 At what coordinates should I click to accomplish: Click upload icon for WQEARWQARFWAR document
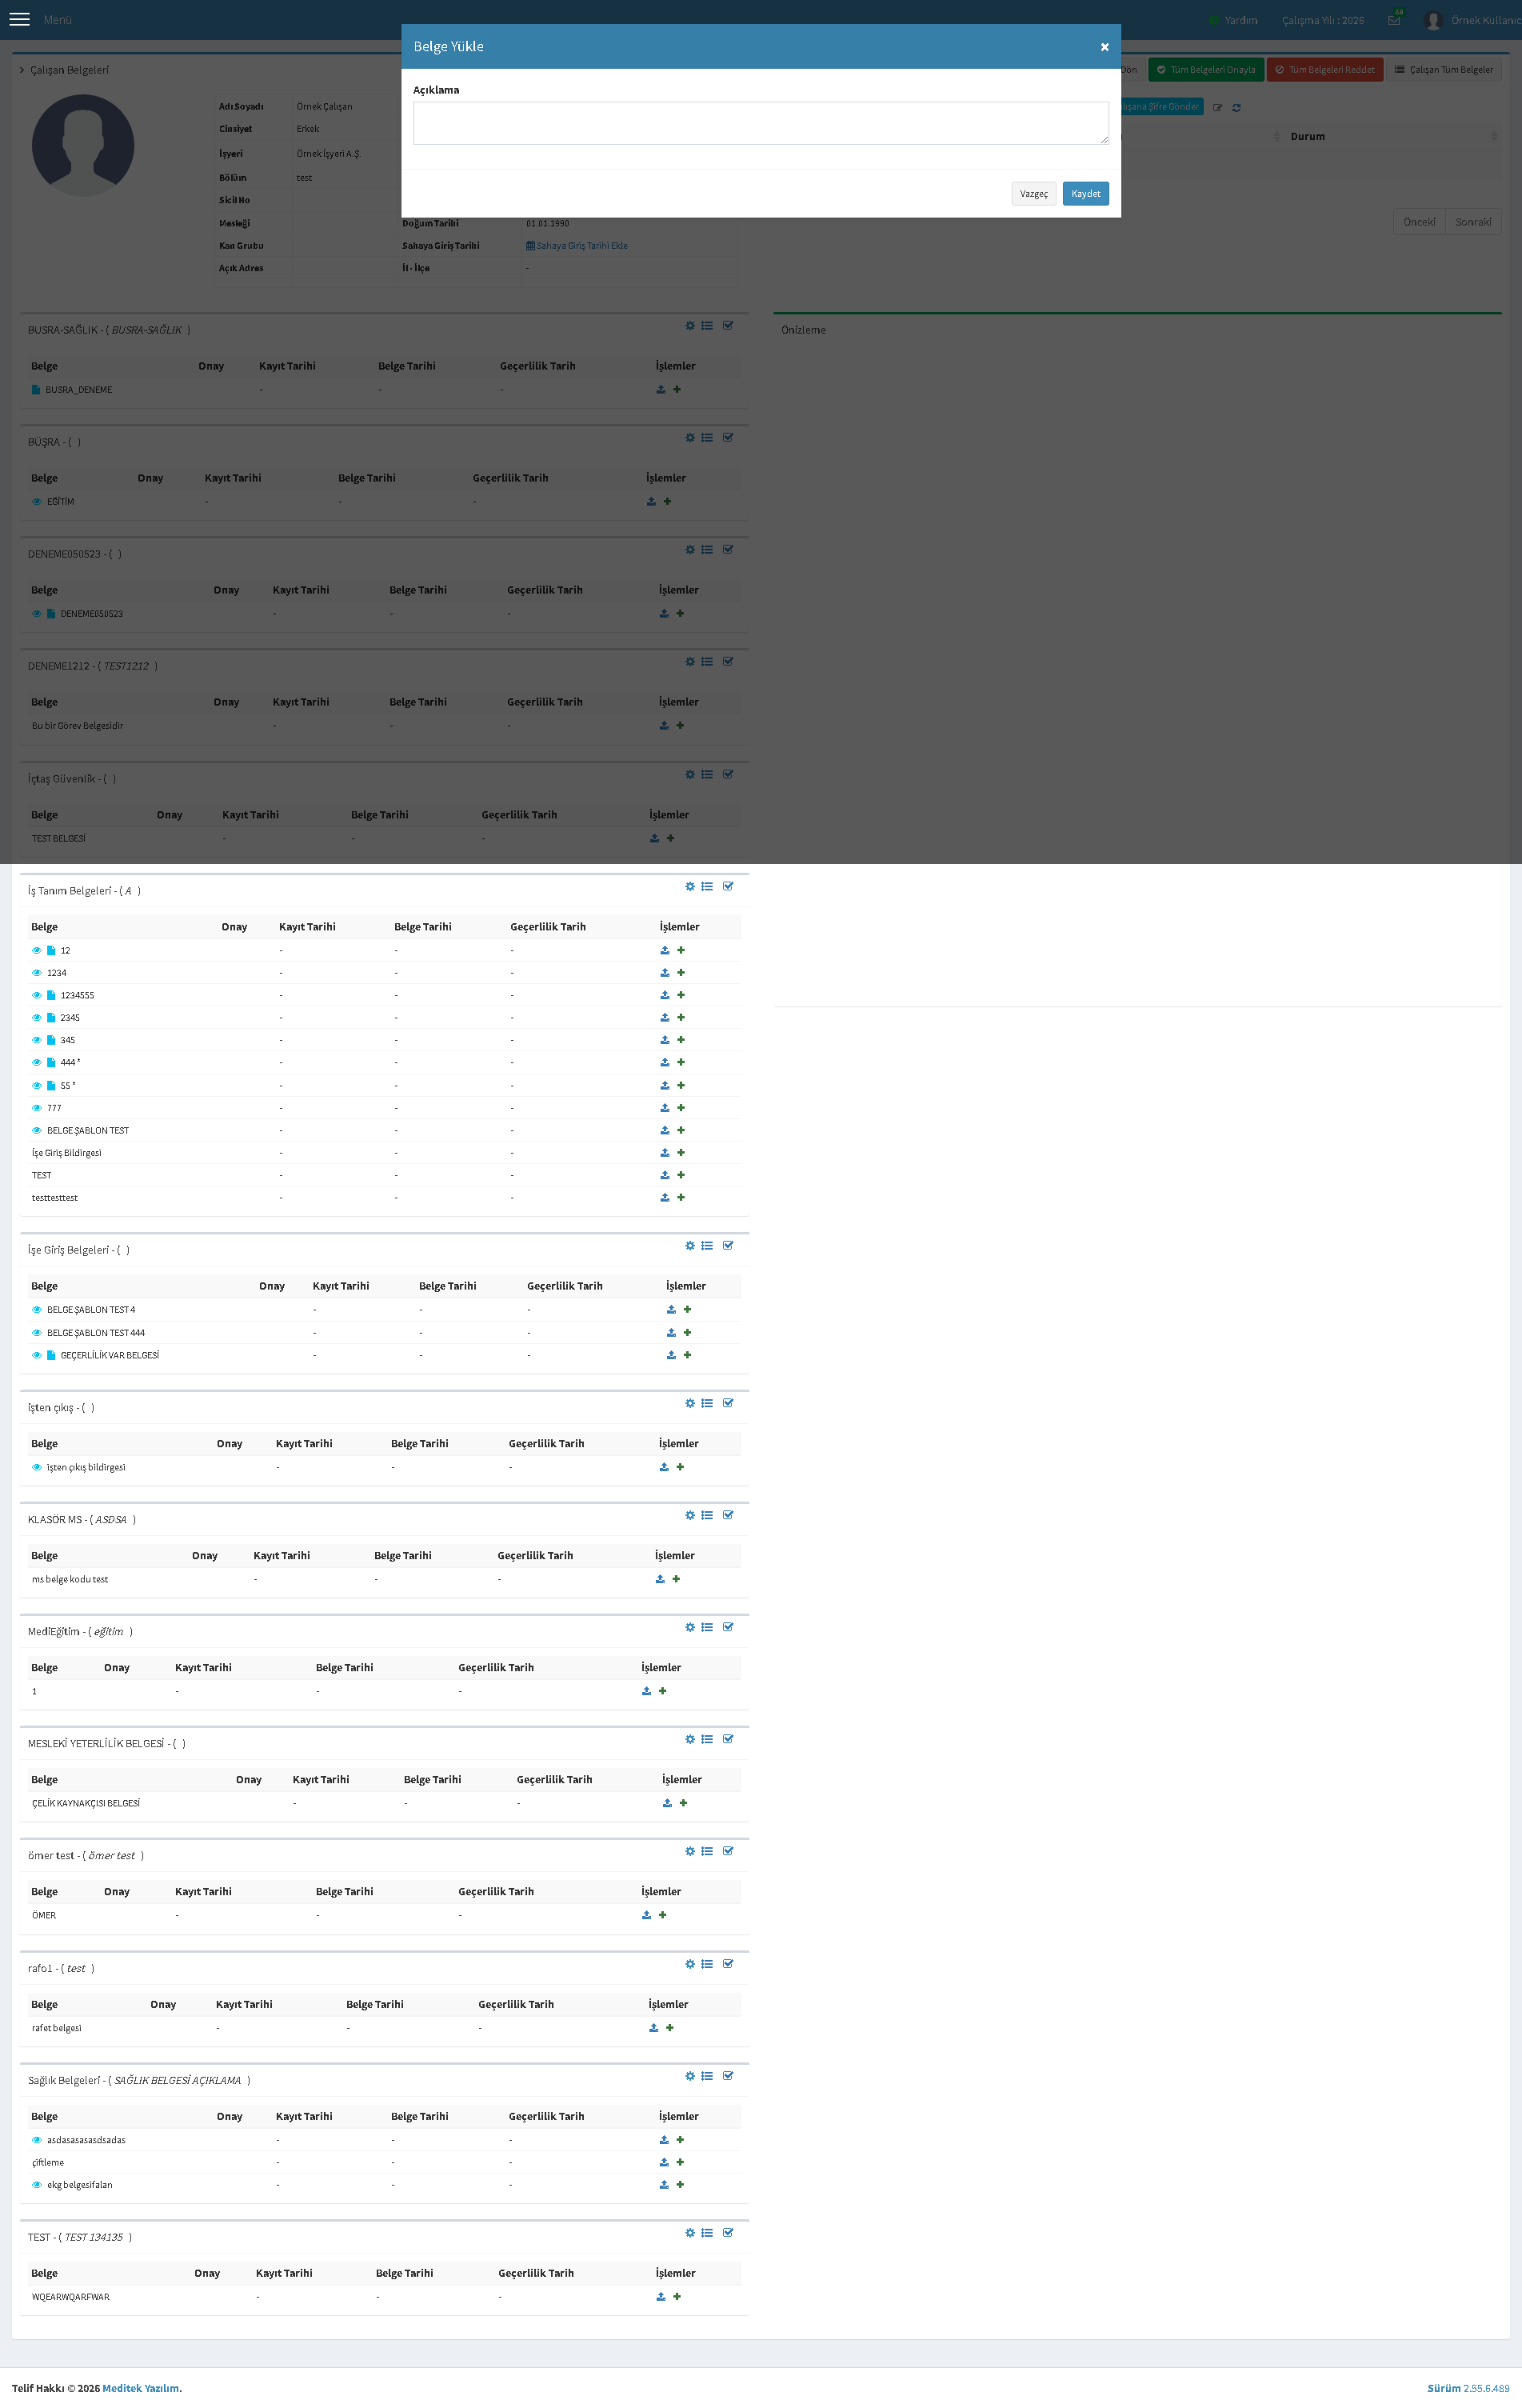[661, 2297]
